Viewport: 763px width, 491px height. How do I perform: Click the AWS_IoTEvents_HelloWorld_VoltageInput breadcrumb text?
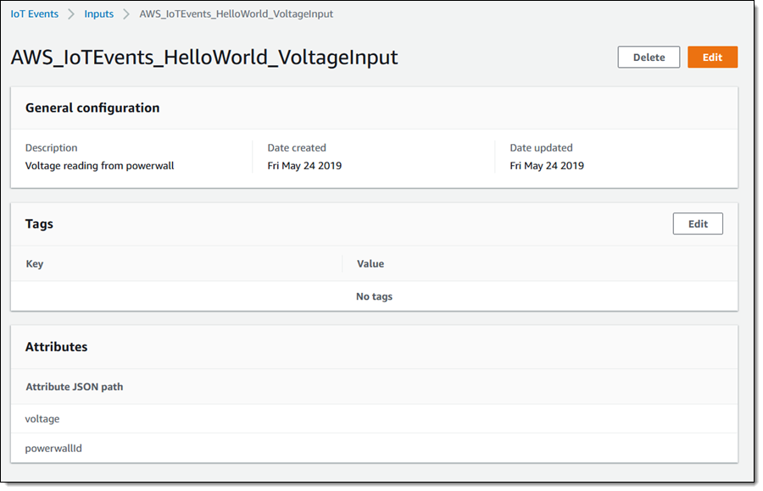[x=236, y=14]
